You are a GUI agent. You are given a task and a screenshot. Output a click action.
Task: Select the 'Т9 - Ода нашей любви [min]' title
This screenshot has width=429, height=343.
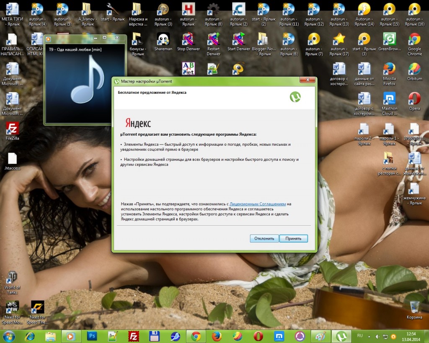[x=75, y=49]
